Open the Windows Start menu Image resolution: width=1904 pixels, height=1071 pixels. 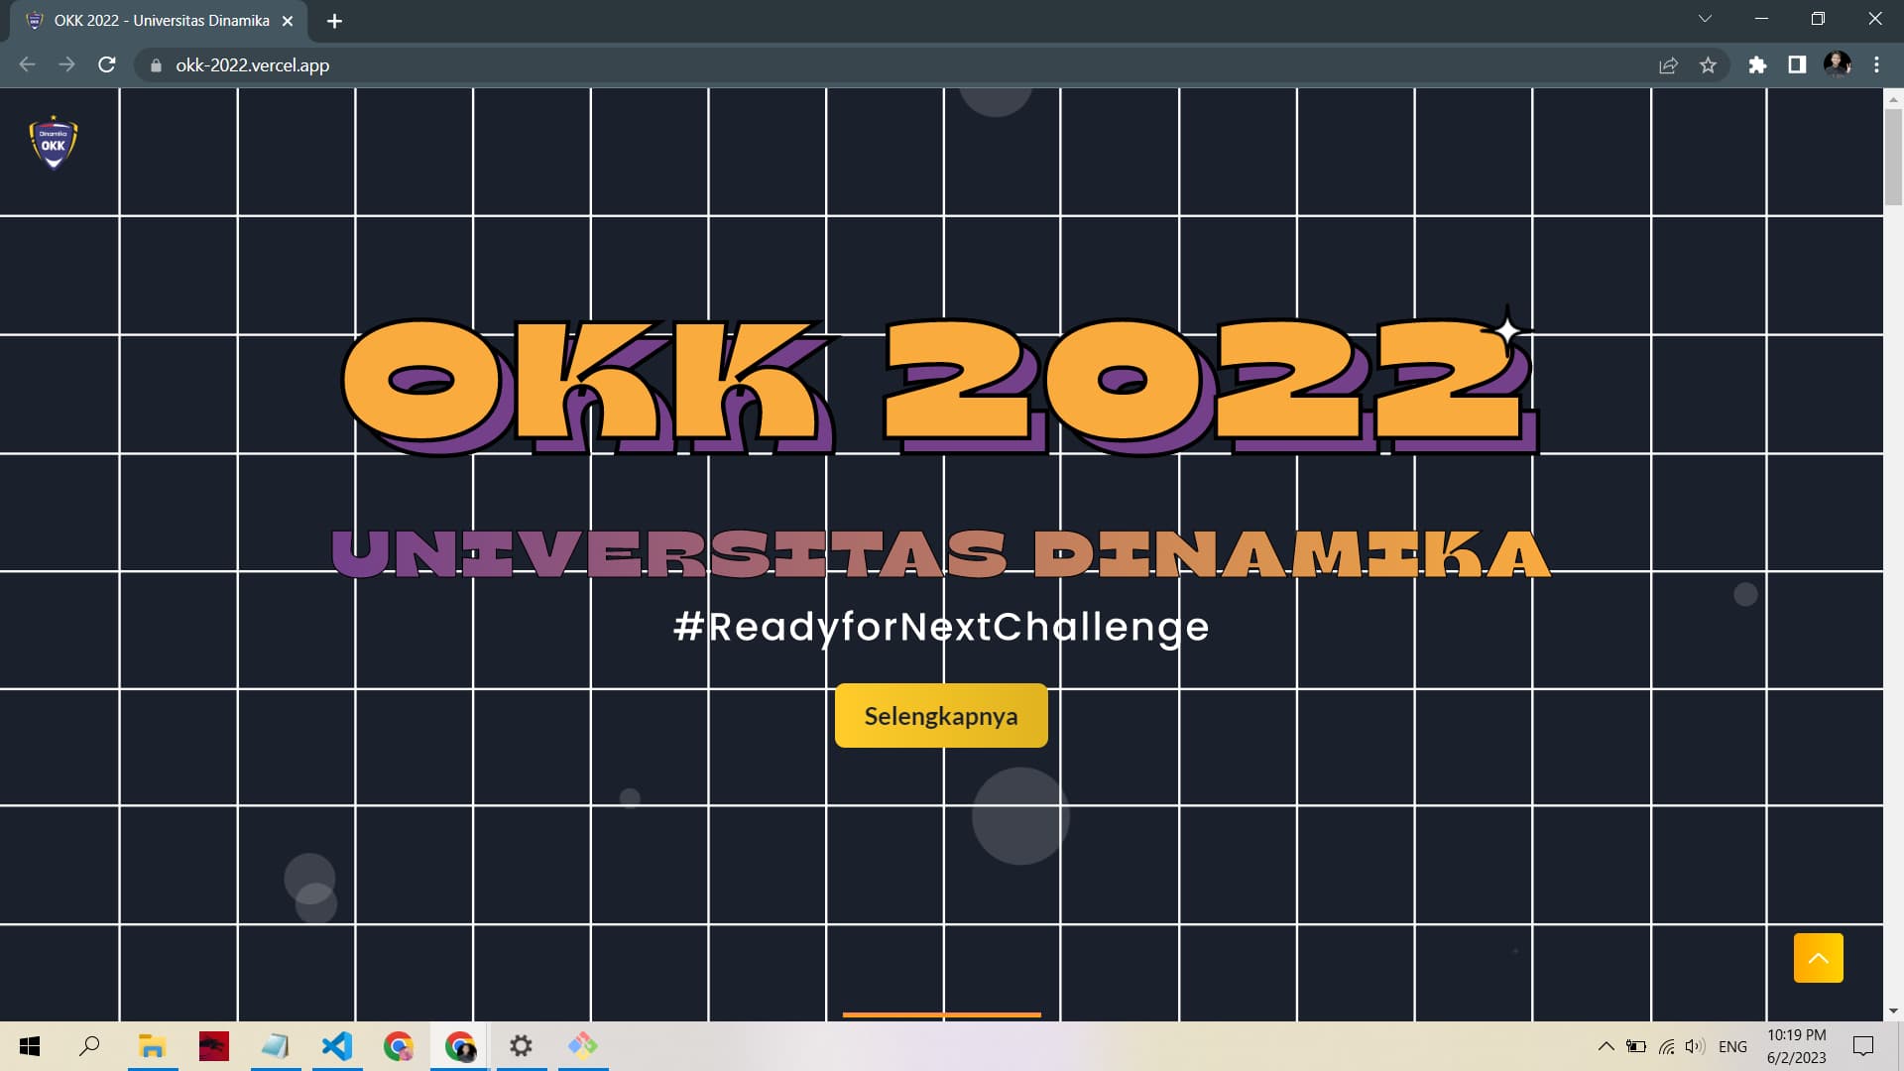[30, 1046]
